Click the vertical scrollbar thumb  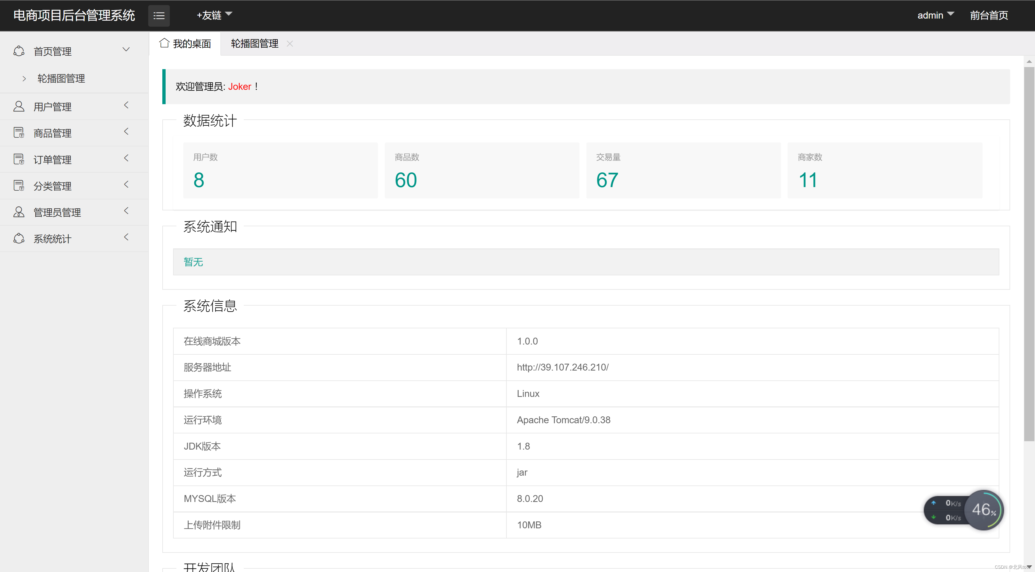coord(1029,254)
